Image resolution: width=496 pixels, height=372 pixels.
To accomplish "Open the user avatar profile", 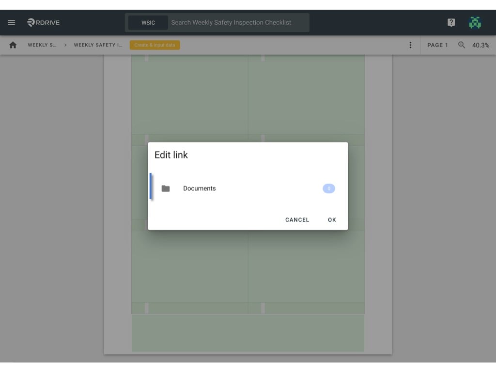I will (x=475, y=22).
